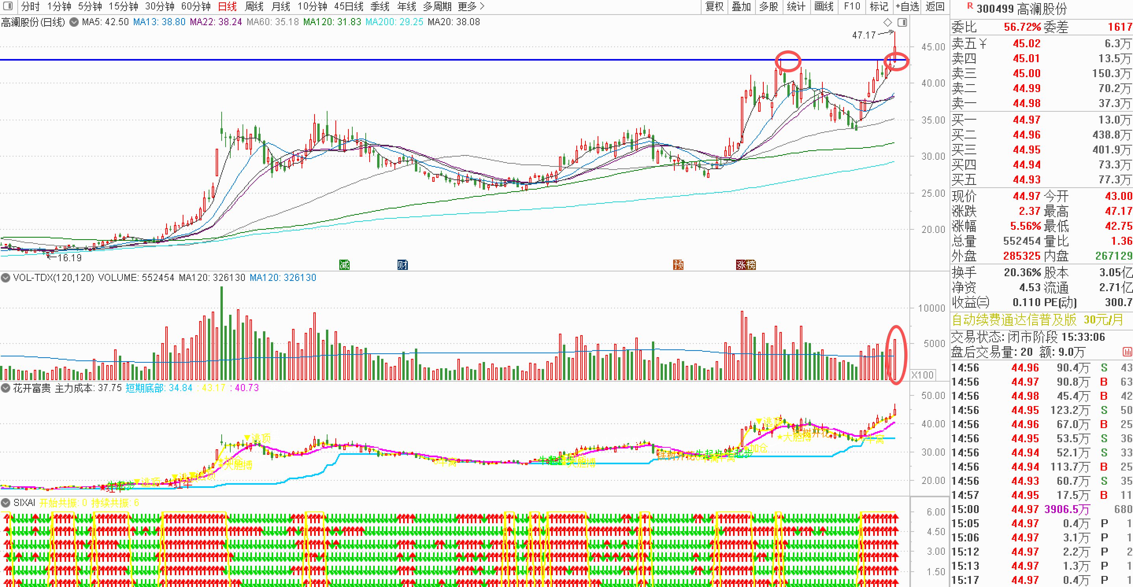The image size is (1133, 587).
Task: Expand the main chart indicator dropdown arrow
Action: click(74, 22)
